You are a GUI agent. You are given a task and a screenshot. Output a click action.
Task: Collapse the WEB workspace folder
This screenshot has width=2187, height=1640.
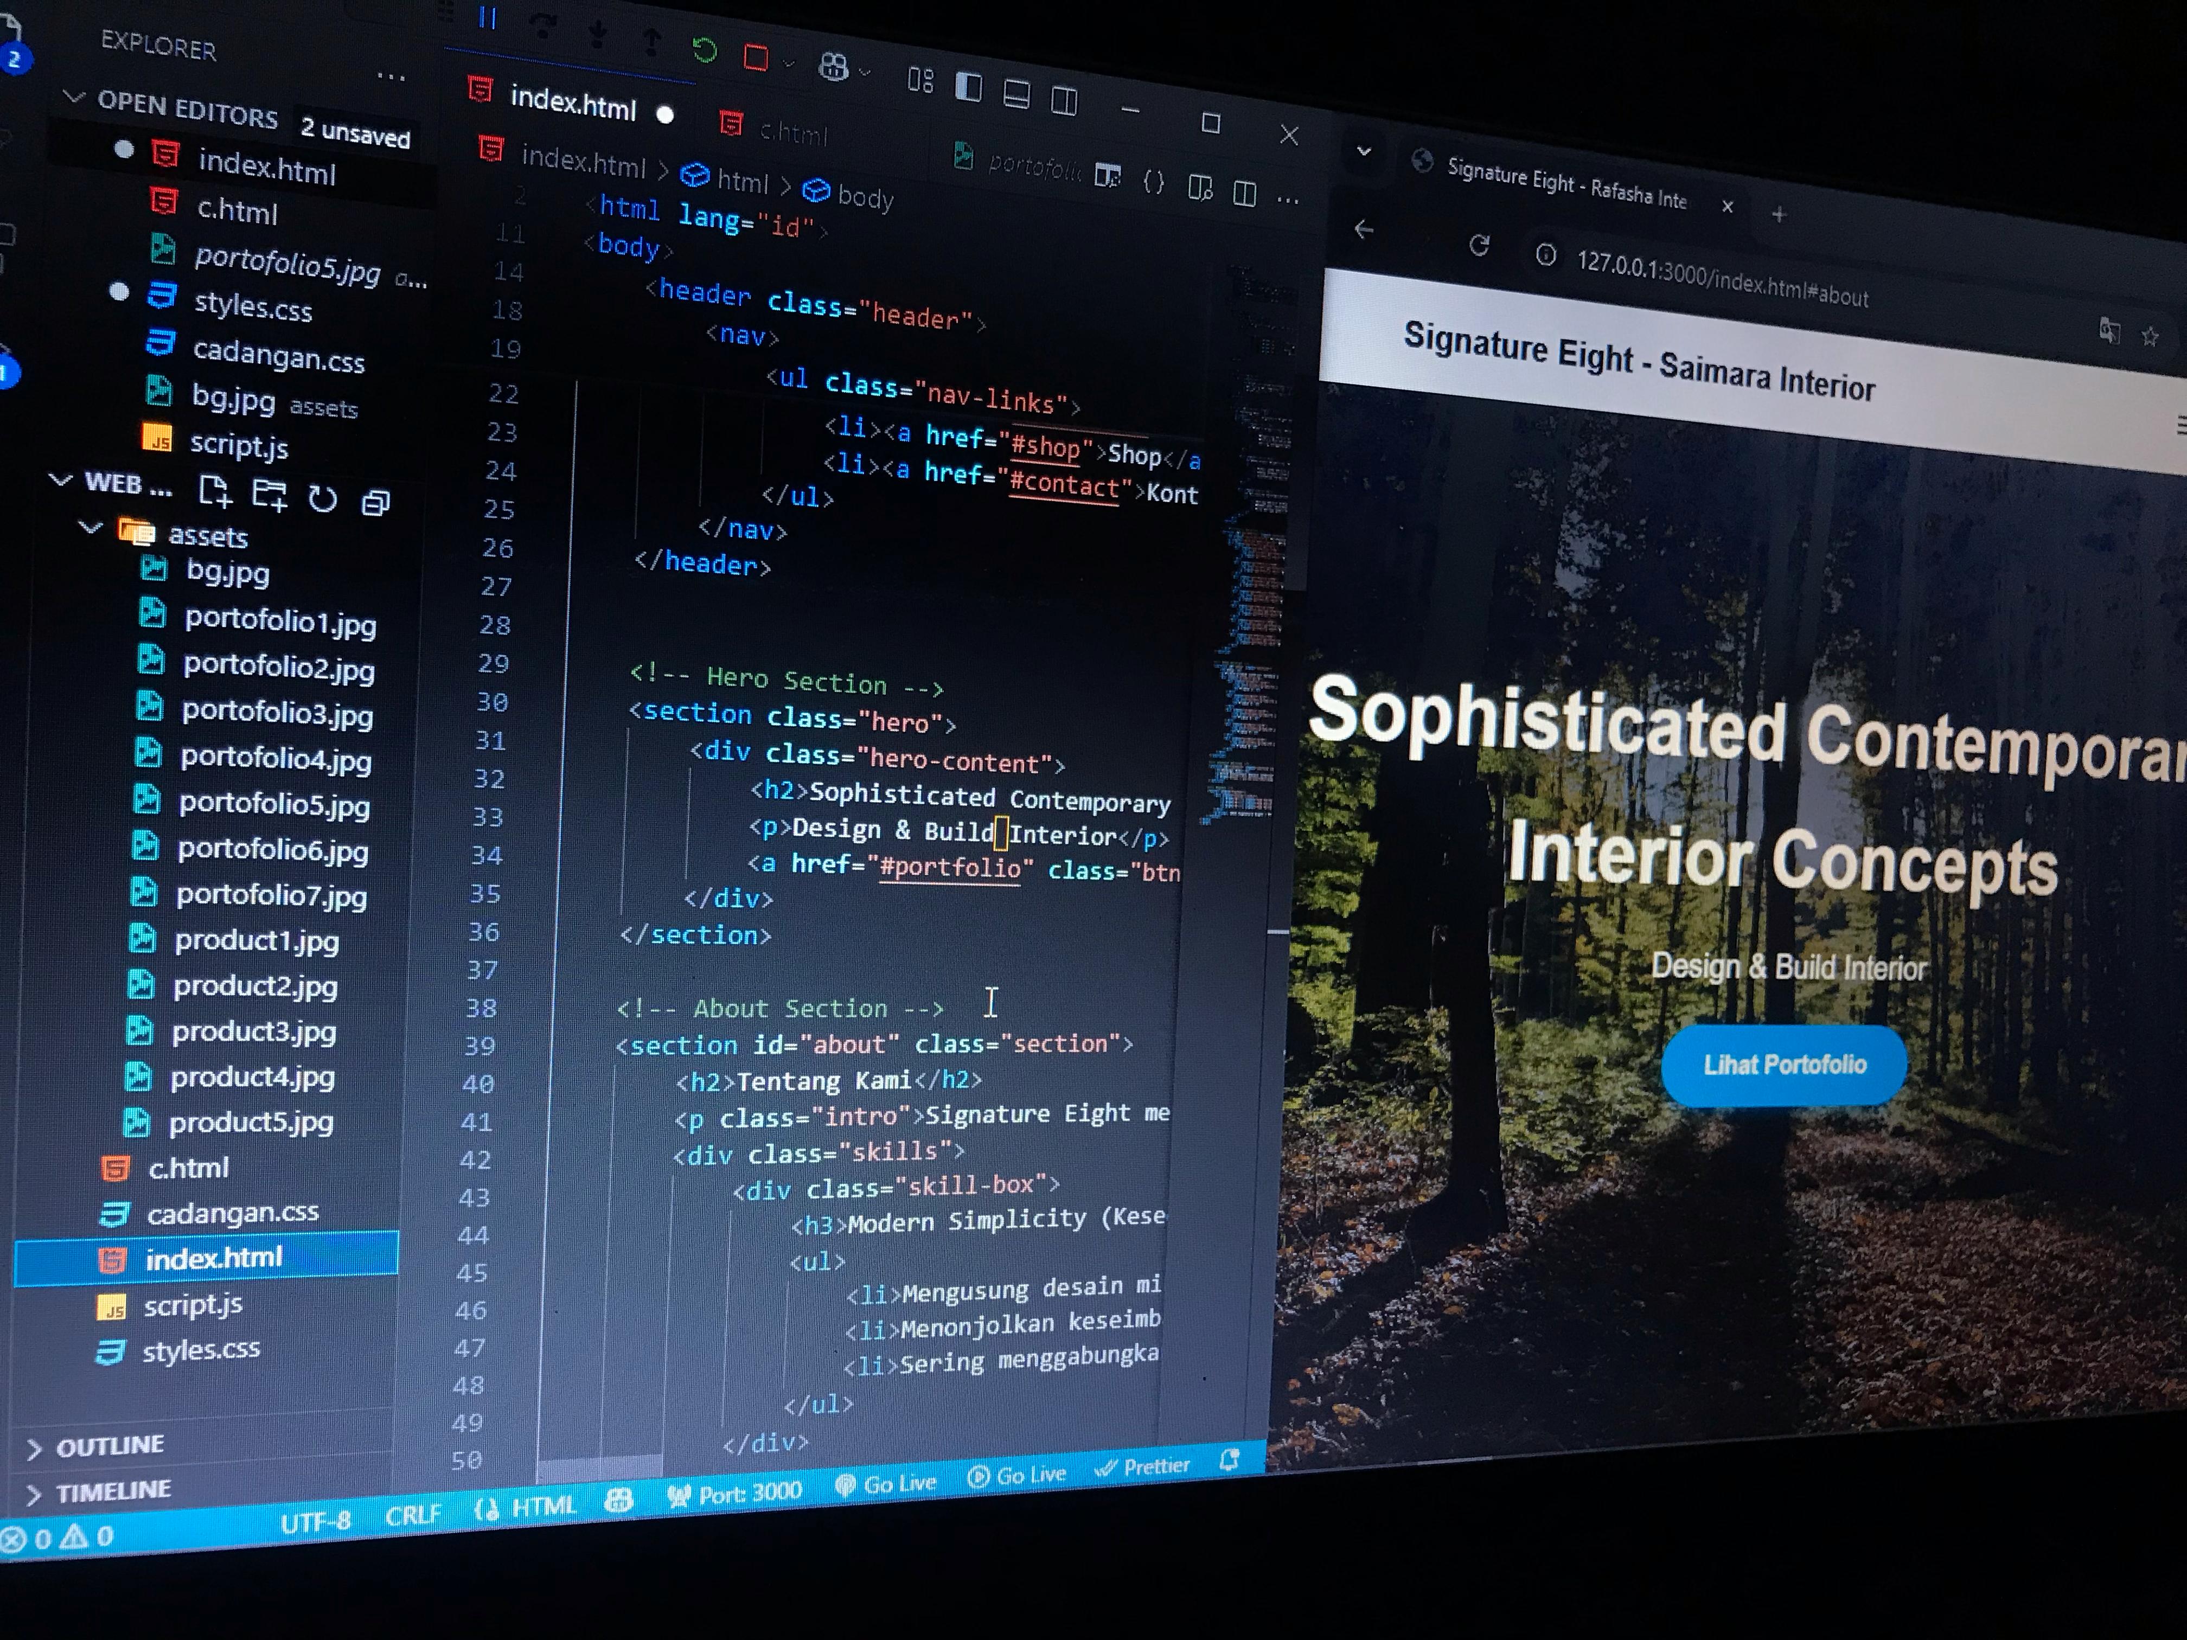pyautogui.click(x=60, y=481)
